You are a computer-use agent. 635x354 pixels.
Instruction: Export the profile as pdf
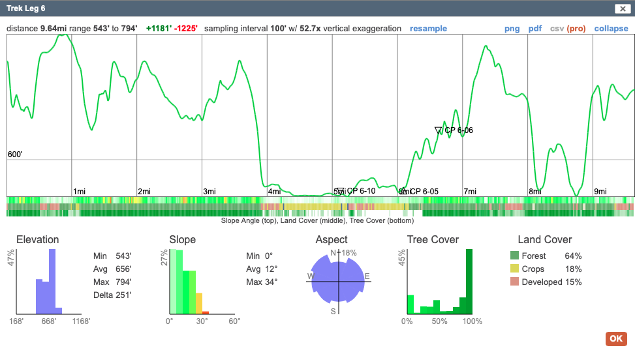[534, 29]
